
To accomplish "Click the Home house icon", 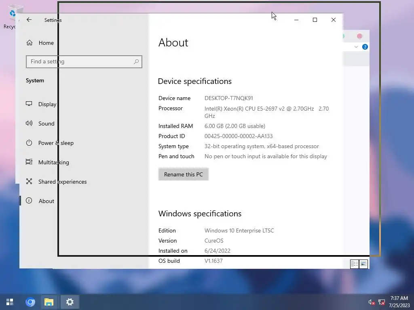I will [x=29, y=42].
